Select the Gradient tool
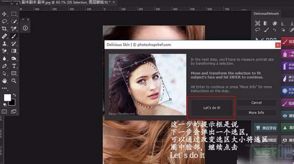This screenshot has width=294, height=164. (x=14, y=51)
